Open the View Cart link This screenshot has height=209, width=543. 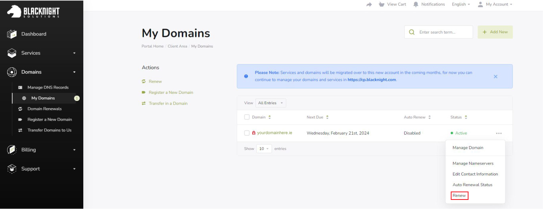coord(397,4)
